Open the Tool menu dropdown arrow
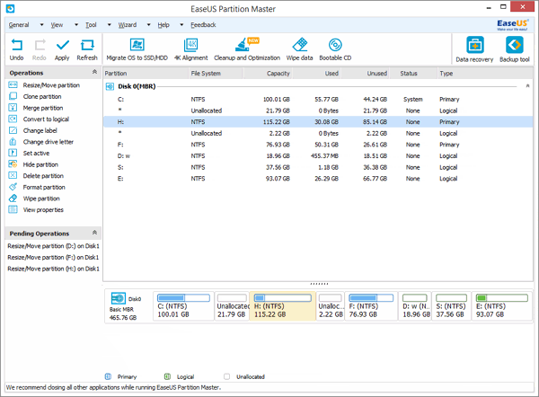Screen dimensions: 539x397 pos(110,25)
